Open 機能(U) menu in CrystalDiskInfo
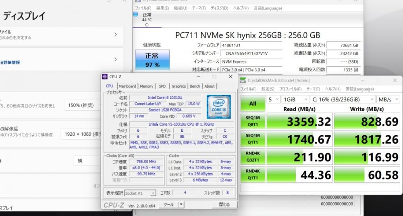403x216 pixels. 181,8
